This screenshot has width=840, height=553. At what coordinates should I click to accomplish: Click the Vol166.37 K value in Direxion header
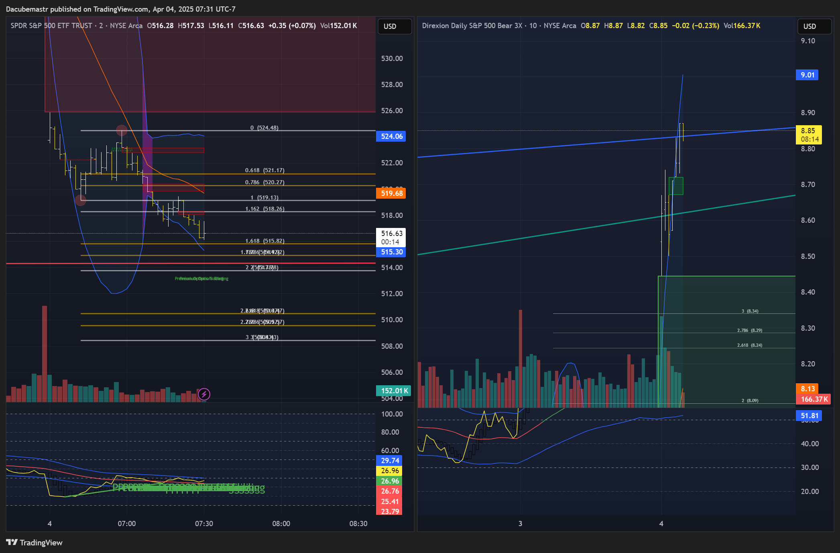(742, 26)
